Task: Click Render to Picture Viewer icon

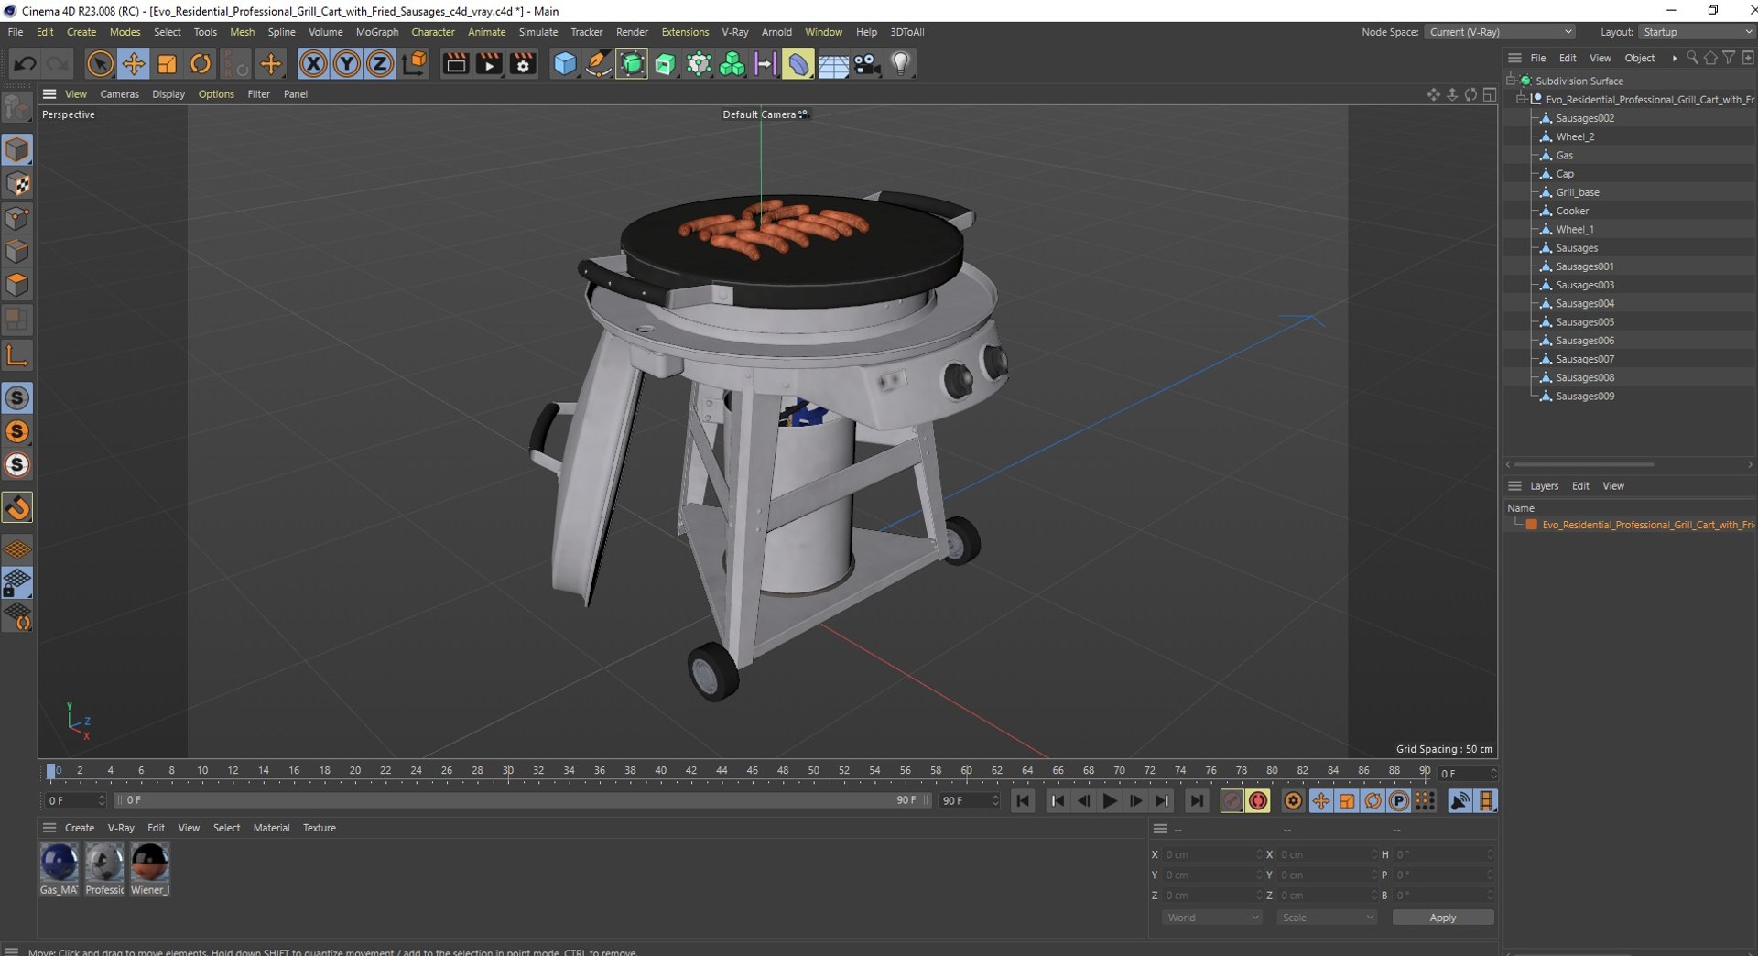Action: point(489,63)
